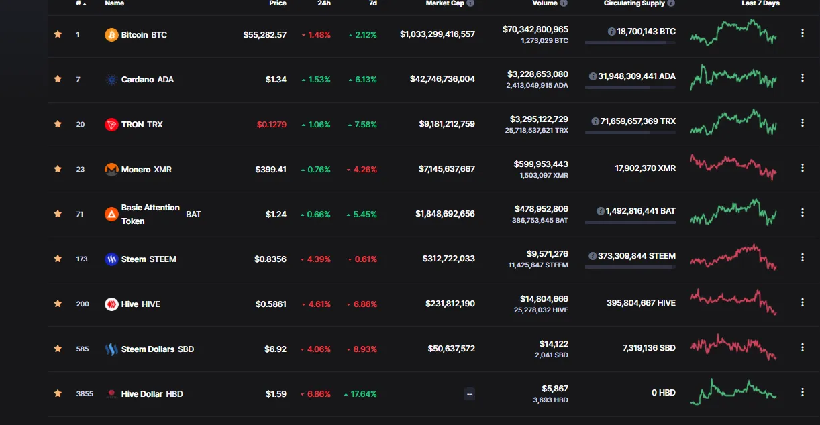
Task: Open the Steem Dollars SBD page
Action: [158, 349]
